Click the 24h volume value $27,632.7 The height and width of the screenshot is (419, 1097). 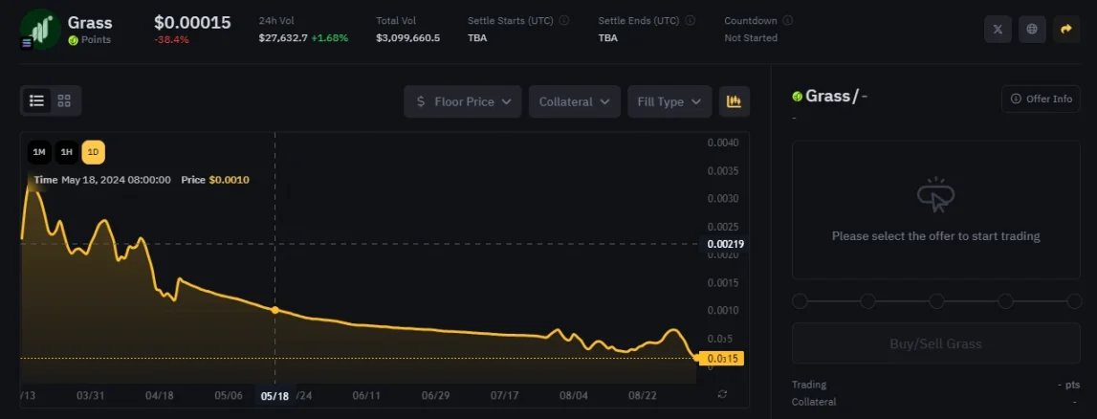click(283, 37)
